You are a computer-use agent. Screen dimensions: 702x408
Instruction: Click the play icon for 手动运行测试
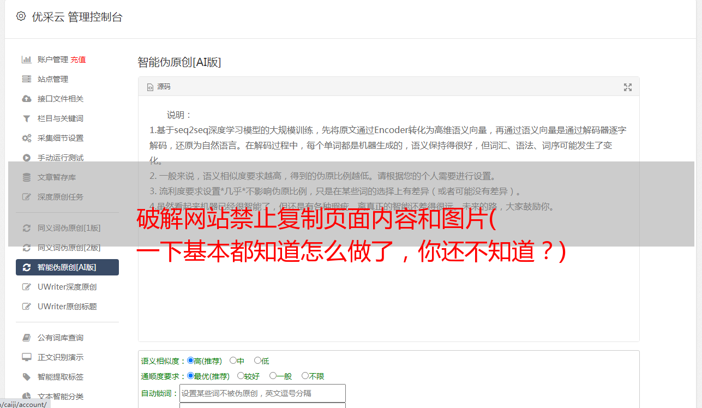(26, 158)
